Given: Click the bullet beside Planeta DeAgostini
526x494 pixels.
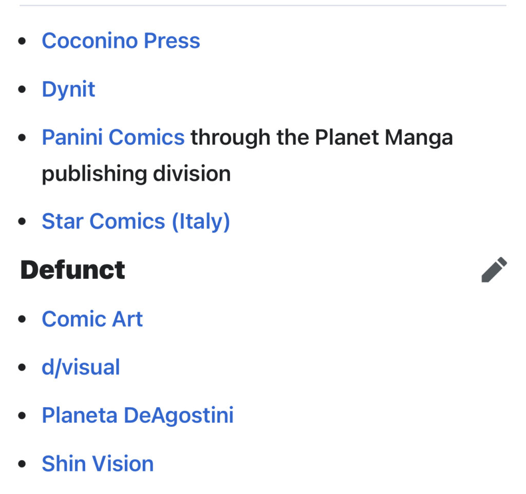Looking at the screenshot, I should (x=22, y=416).
